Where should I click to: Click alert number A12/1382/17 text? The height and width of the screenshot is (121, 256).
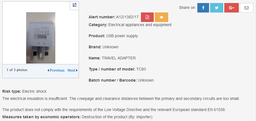[x=127, y=17]
